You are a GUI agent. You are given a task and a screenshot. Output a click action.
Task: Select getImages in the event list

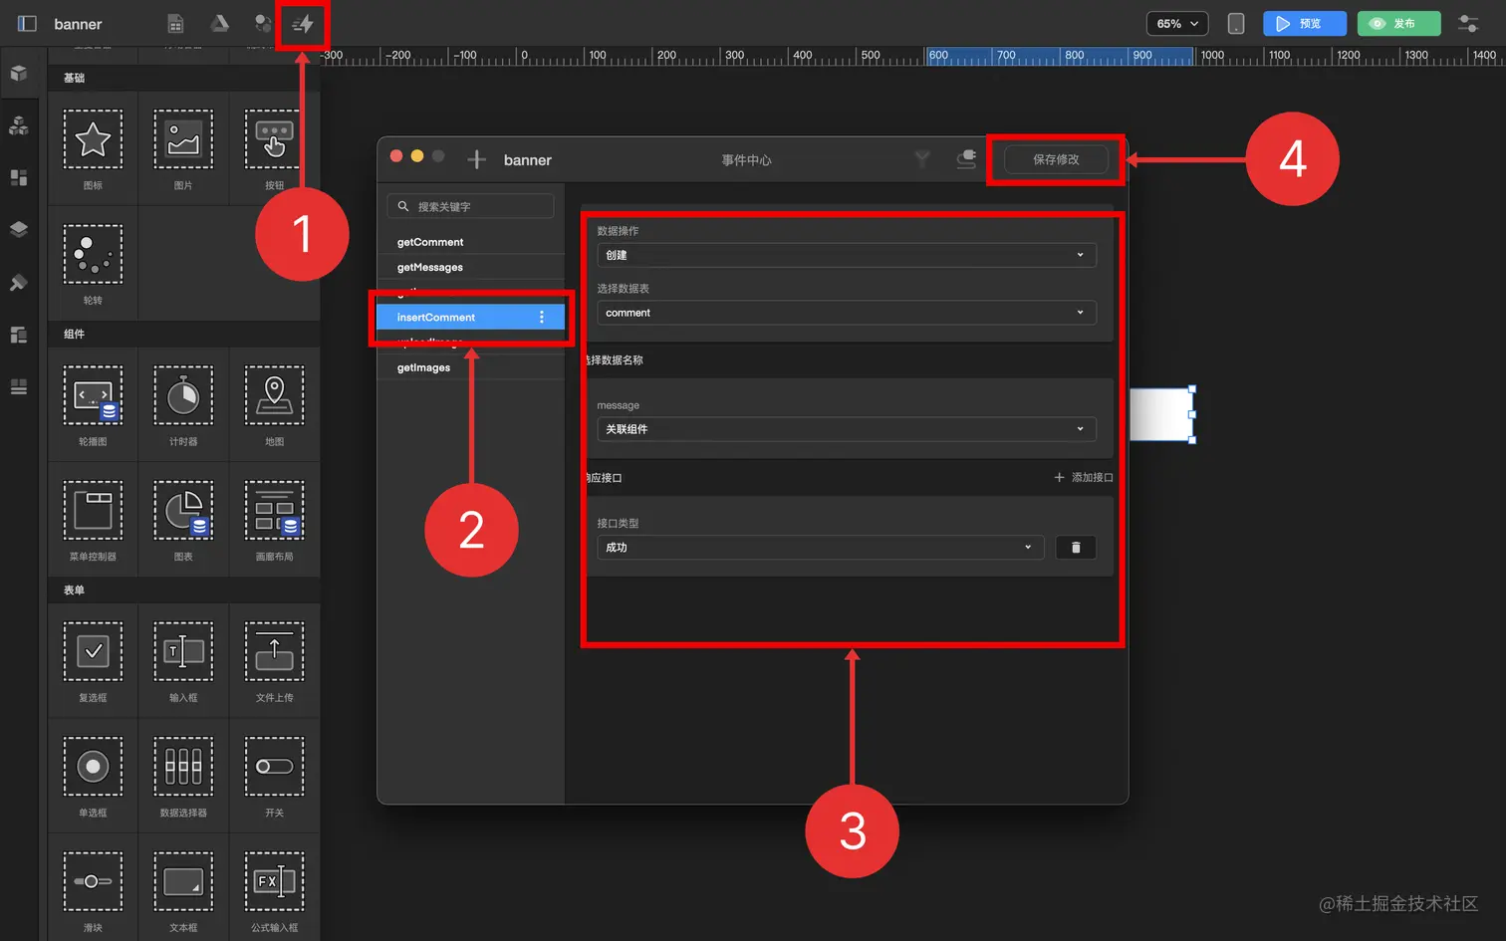tap(471, 367)
